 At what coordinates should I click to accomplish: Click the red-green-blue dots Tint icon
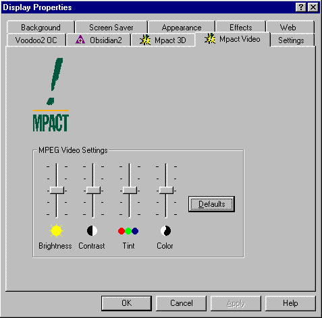(128, 231)
